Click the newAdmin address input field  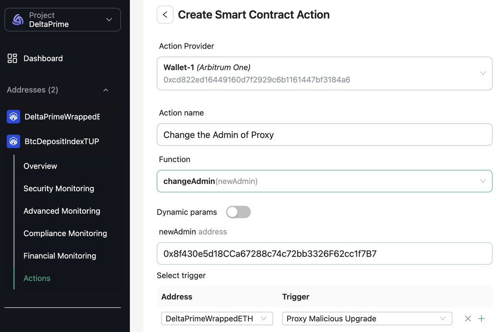(x=324, y=253)
